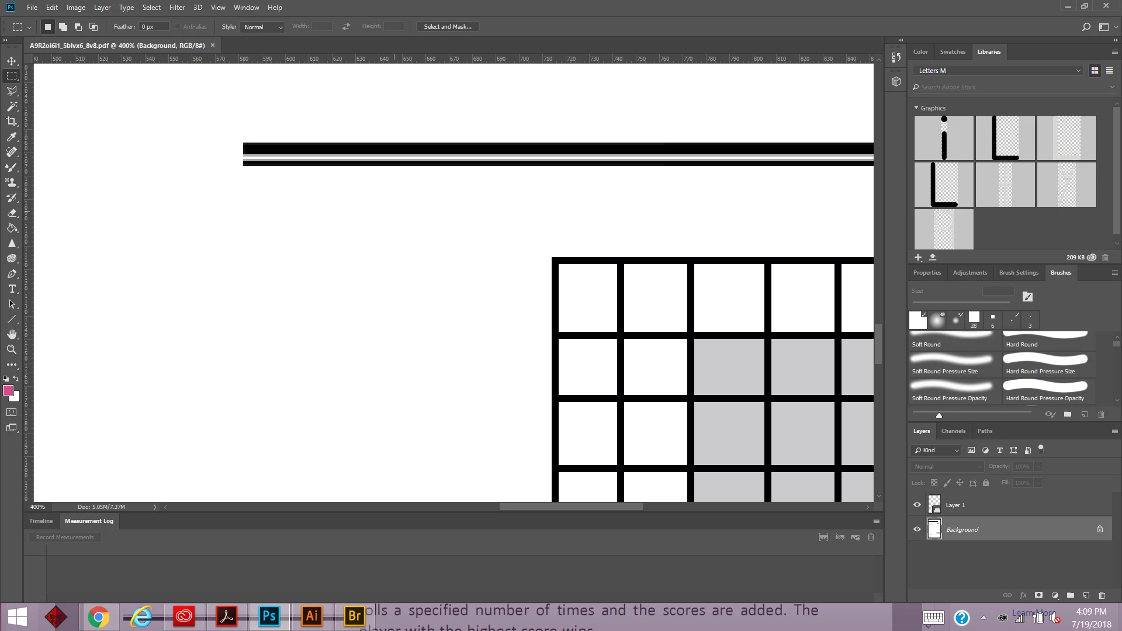Select the Crop tool

pyautogui.click(x=12, y=122)
